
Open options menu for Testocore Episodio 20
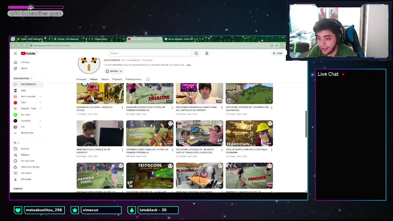click(271, 108)
